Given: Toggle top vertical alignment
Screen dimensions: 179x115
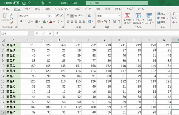Looking at the screenshot, I should [68, 16].
